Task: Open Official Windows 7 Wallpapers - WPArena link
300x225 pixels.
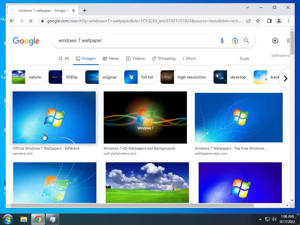Action: tap(46, 149)
